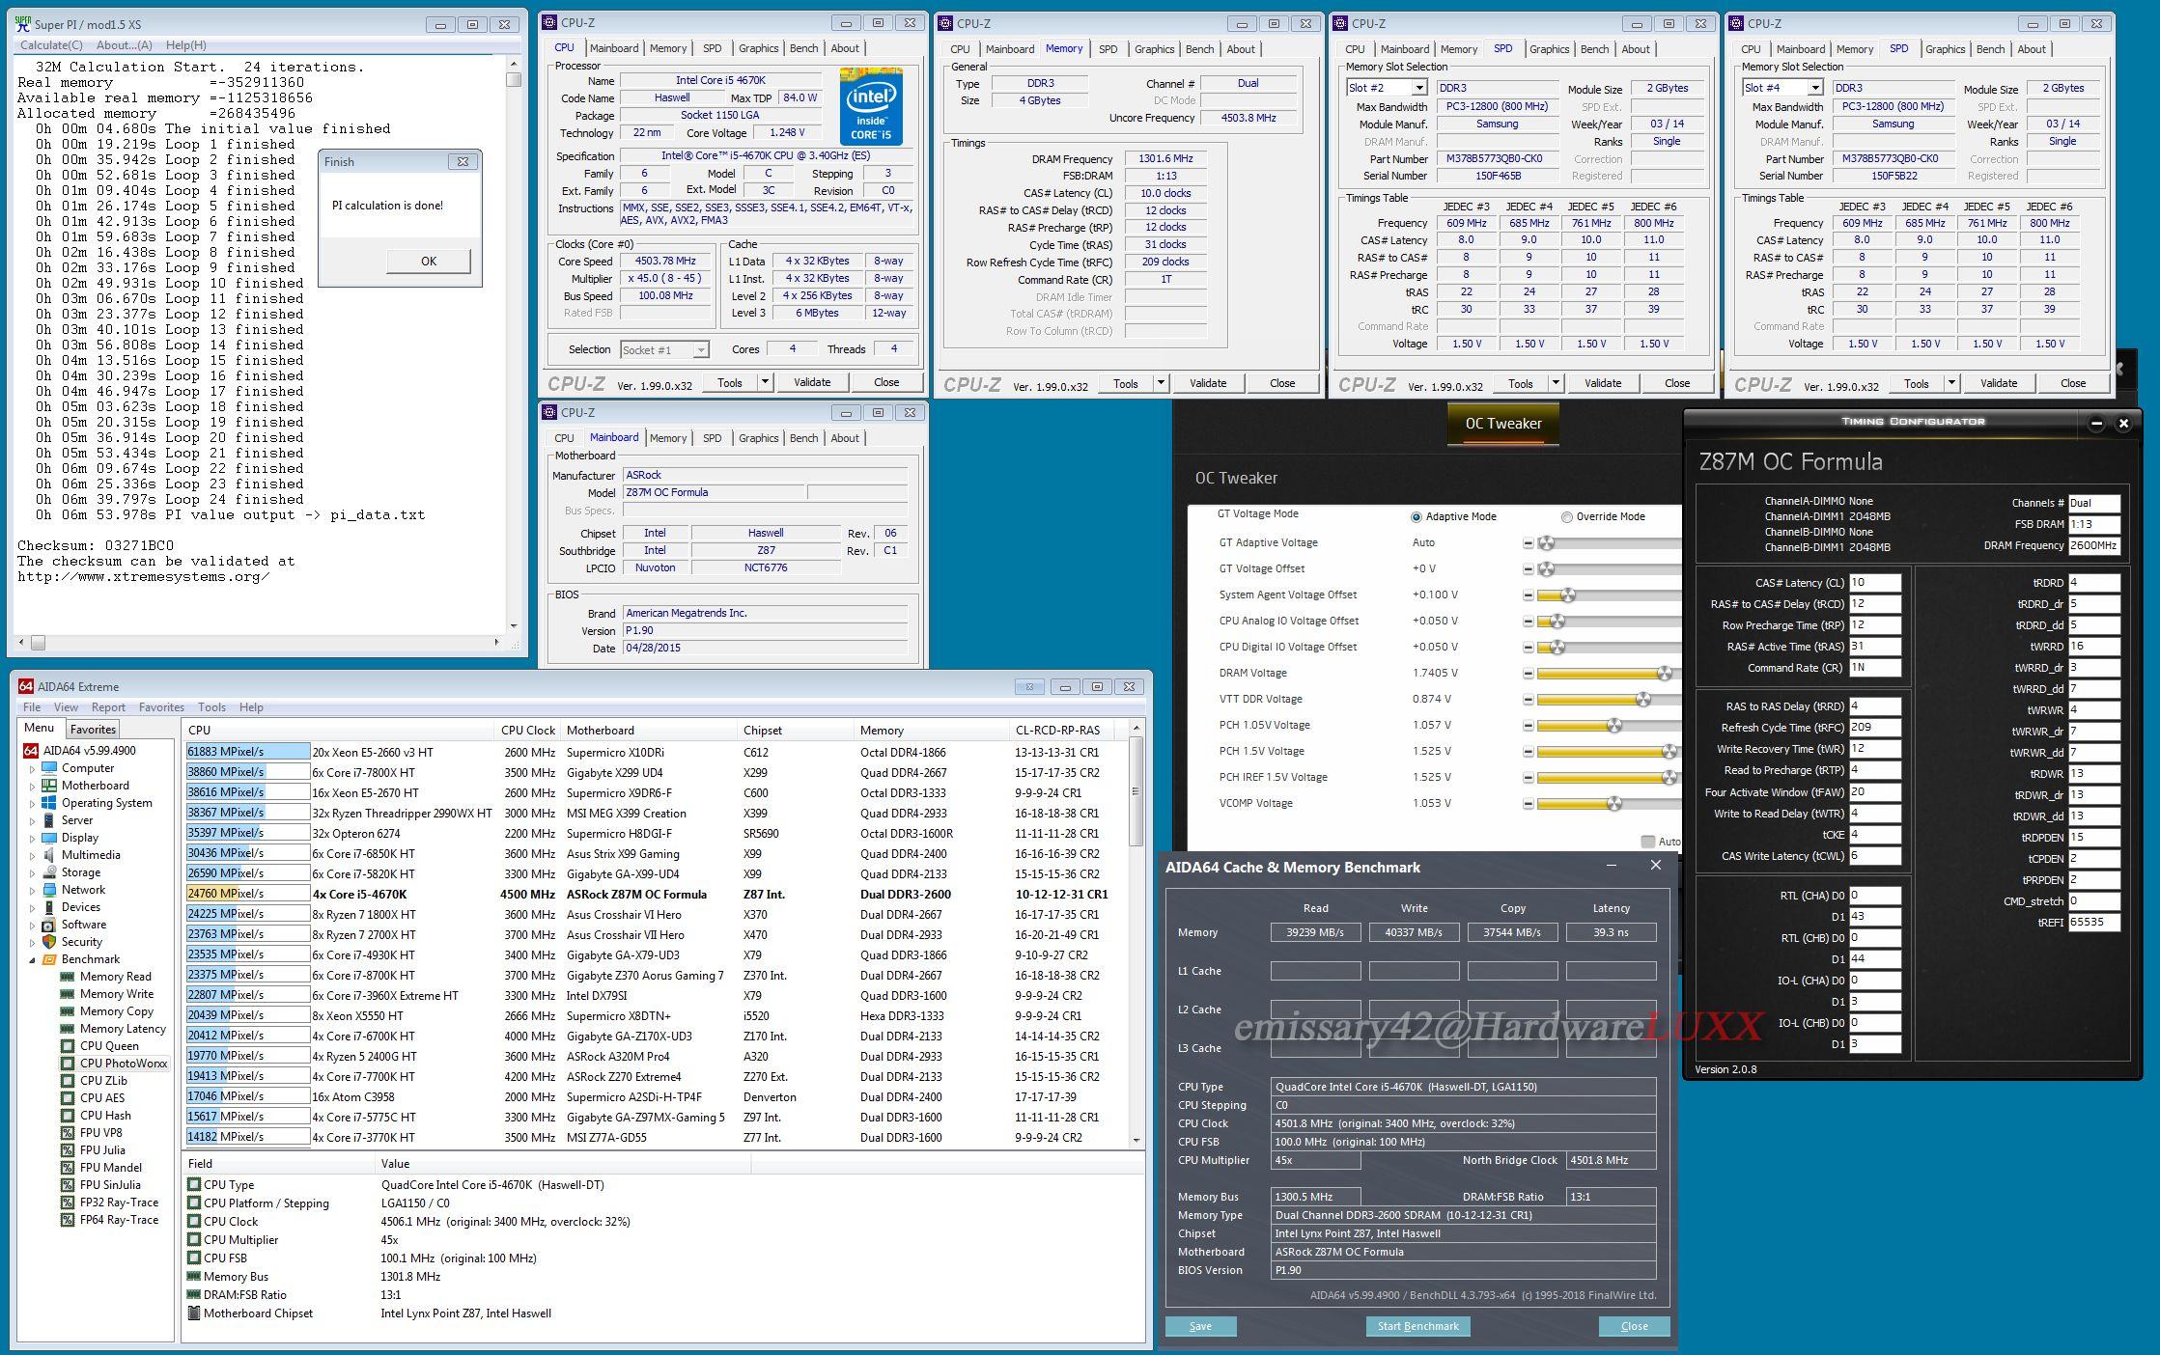Click the Security shield icon in AIDA64

[49, 942]
